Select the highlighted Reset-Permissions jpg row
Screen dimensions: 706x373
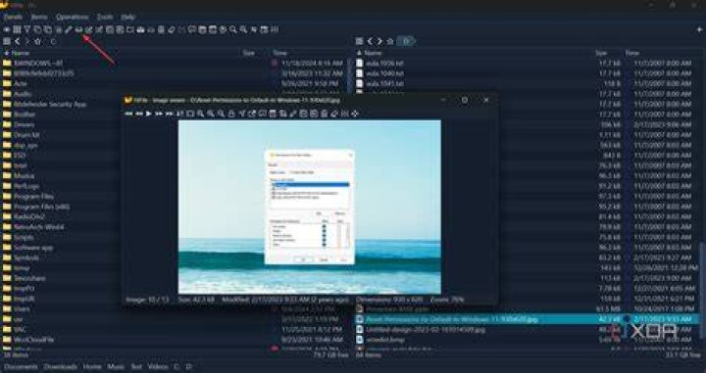(x=527, y=319)
